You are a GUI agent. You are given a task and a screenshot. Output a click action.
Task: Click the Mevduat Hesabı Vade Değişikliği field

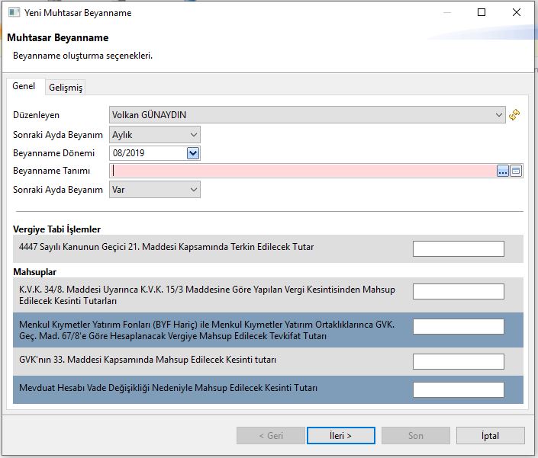458,389
